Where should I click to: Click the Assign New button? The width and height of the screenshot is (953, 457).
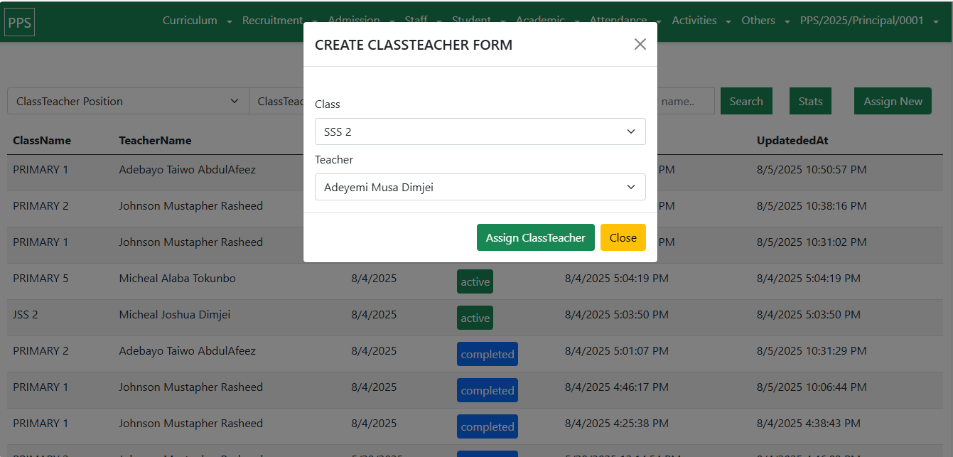point(893,101)
